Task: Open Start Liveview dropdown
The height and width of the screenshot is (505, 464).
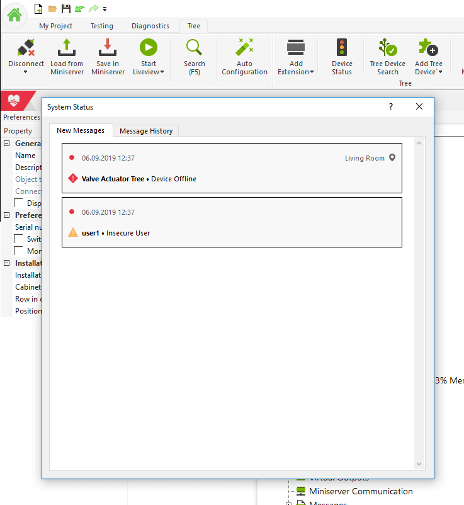Action: (x=162, y=72)
